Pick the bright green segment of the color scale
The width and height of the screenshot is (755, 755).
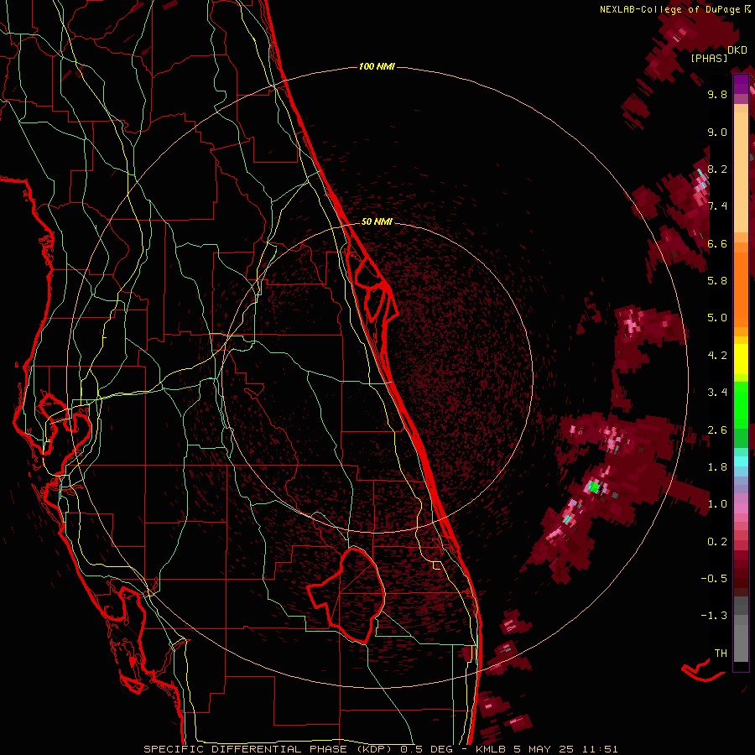(741, 405)
